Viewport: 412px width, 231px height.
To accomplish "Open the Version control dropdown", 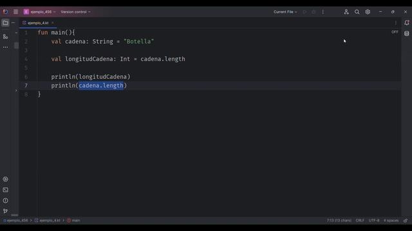I will pyautogui.click(x=75, y=12).
